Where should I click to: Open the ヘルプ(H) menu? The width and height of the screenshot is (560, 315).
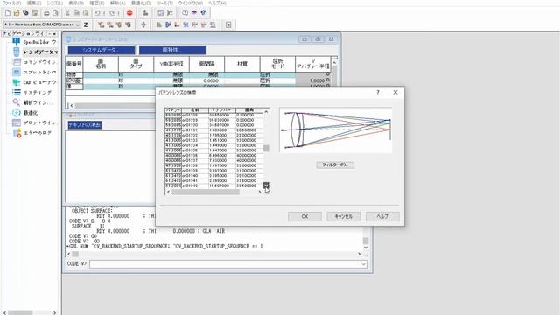pyautogui.click(x=217, y=3)
